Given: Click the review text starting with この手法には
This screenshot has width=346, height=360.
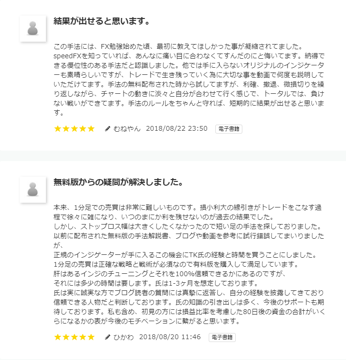Looking at the screenshot, I should (189, 80).
